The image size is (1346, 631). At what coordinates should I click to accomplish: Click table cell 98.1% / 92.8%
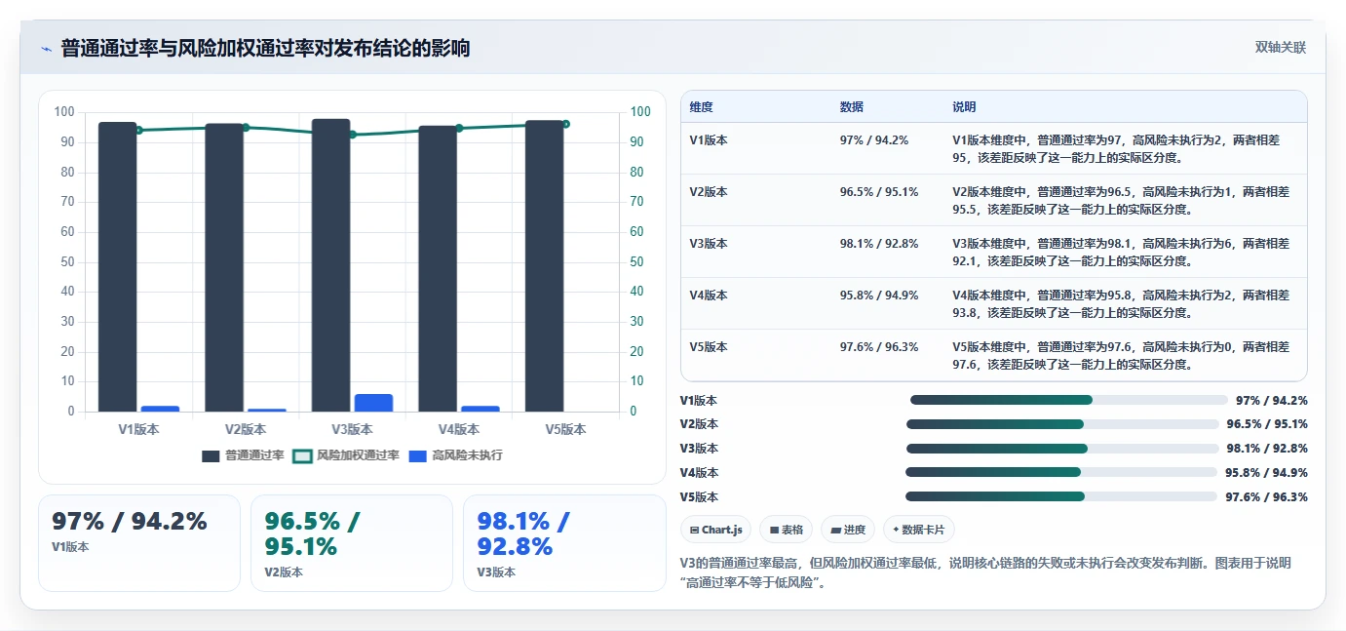tap(878, 244)
